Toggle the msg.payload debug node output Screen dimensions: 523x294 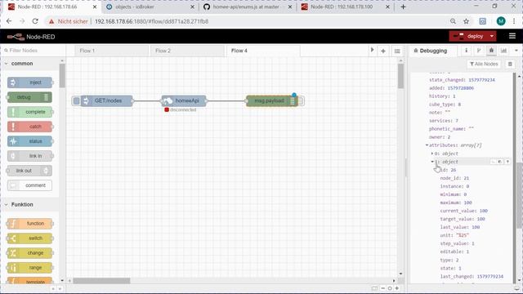click(301, 100)
